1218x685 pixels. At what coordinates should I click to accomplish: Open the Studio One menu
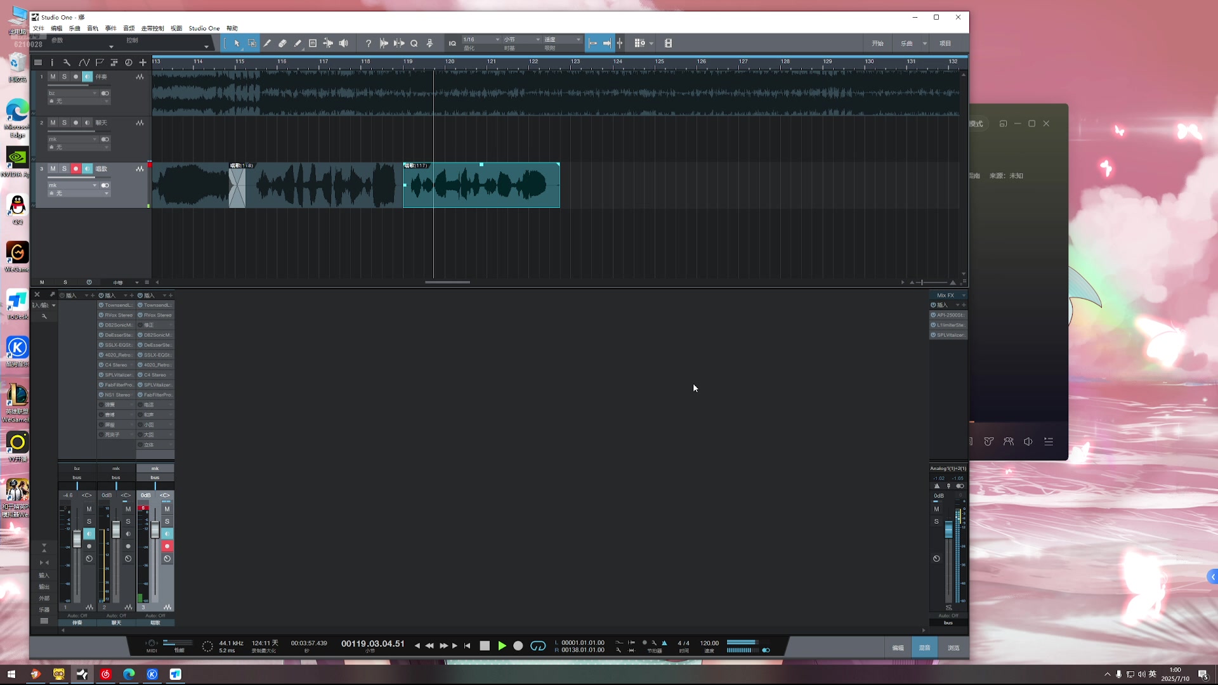(204, 28)
